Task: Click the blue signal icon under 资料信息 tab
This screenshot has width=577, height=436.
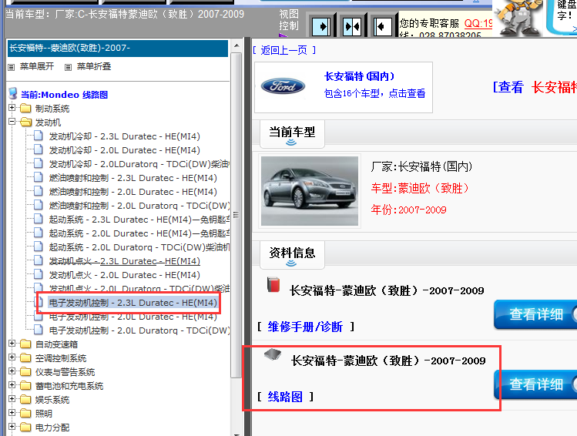Action: coord(291,263)
